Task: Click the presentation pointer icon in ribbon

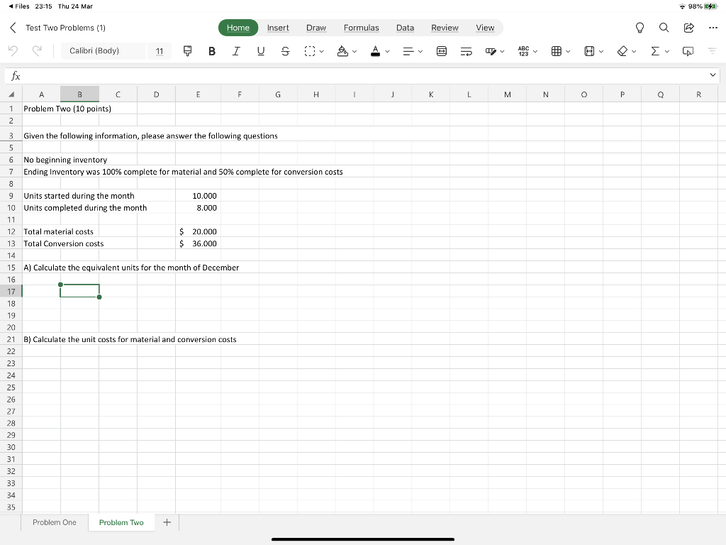Action: click(688, 51)
